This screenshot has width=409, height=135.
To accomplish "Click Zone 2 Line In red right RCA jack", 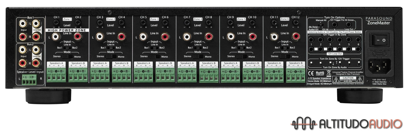I will coord(121,36).
